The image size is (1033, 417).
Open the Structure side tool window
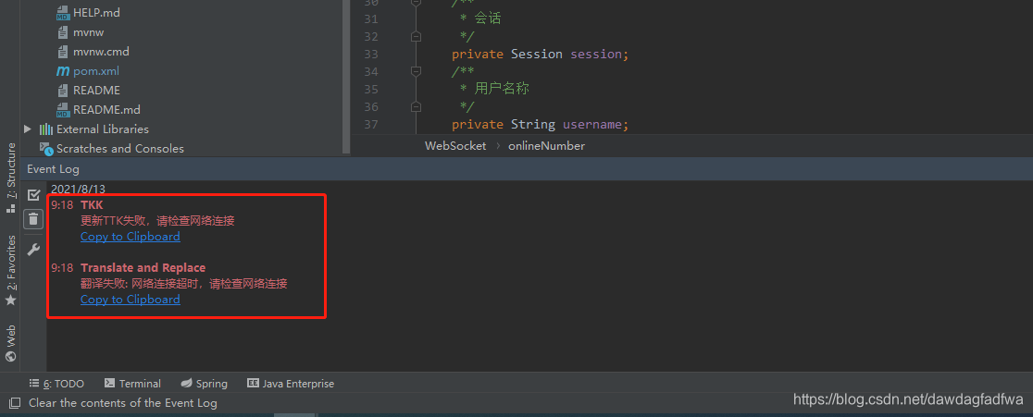click(10, 178)
